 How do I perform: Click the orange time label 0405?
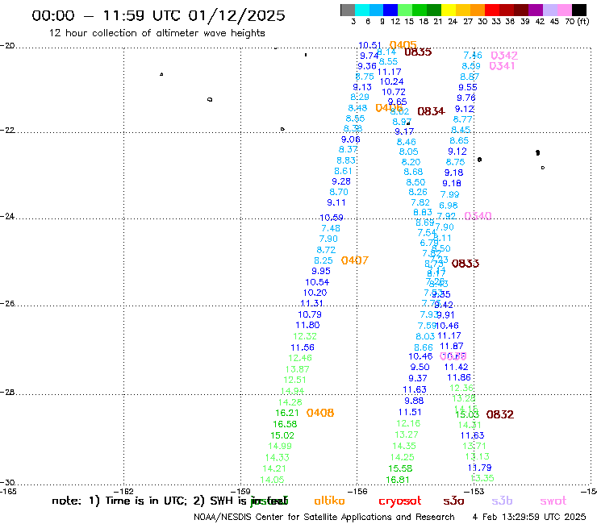(x=403, y=45)
